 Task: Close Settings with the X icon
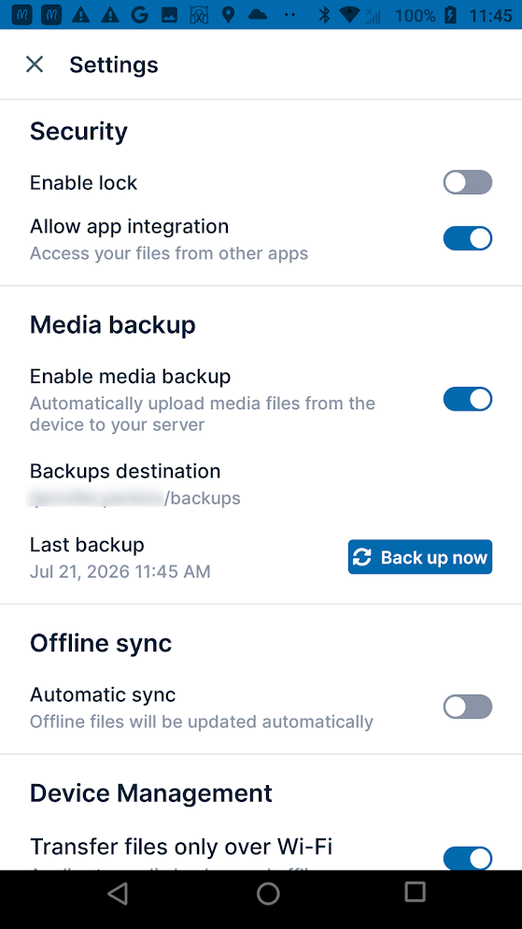[x=35, y=64]
